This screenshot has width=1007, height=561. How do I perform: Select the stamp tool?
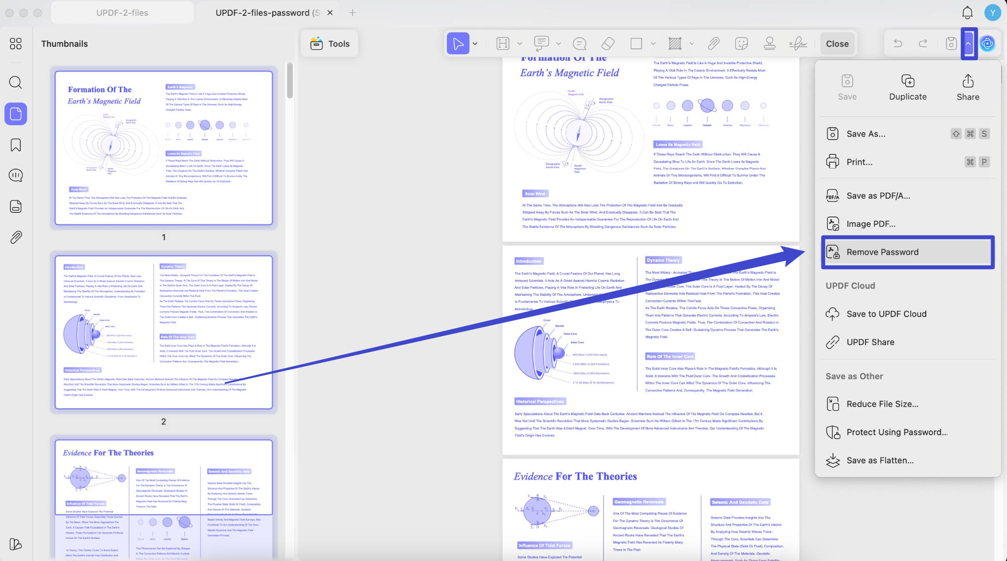(769, 43)
